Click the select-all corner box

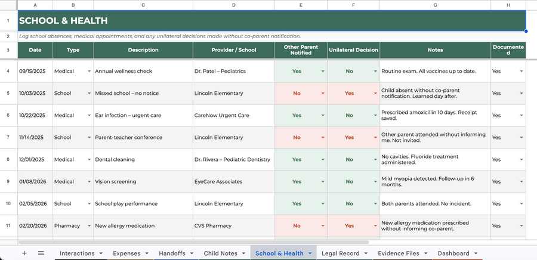pos(8,5)
